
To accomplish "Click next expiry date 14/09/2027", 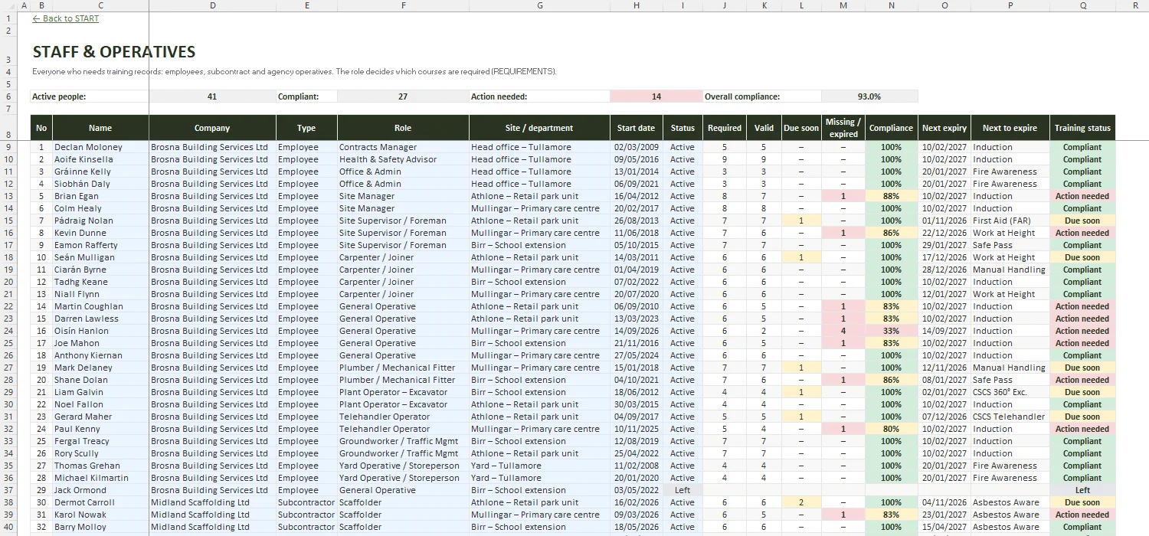I will [x=944, y=331].
